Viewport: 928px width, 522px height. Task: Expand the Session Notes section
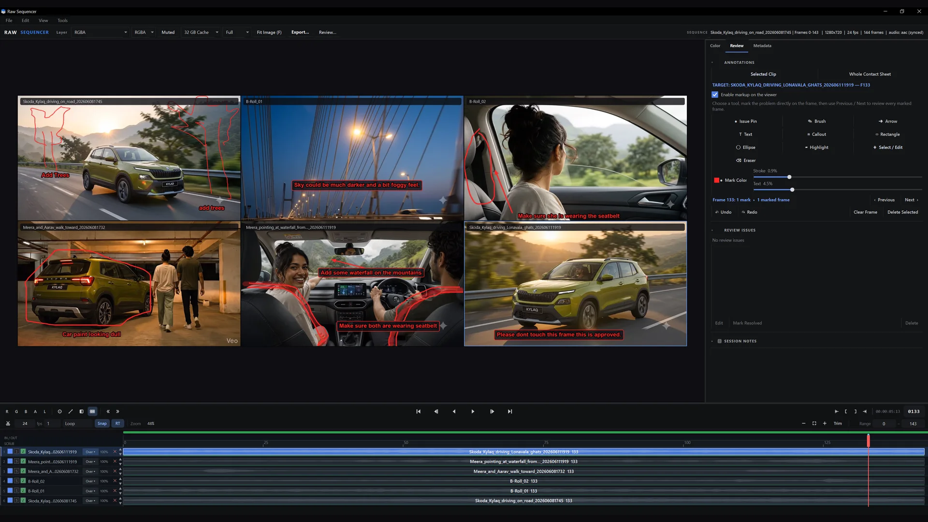[x=712, y=341]
